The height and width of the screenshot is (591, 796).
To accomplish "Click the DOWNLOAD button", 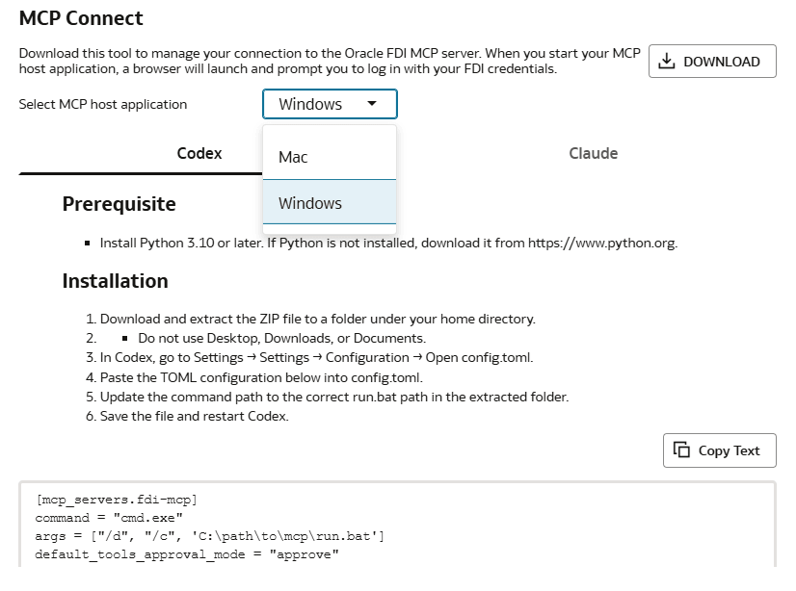I will click(x=712, y=62).
